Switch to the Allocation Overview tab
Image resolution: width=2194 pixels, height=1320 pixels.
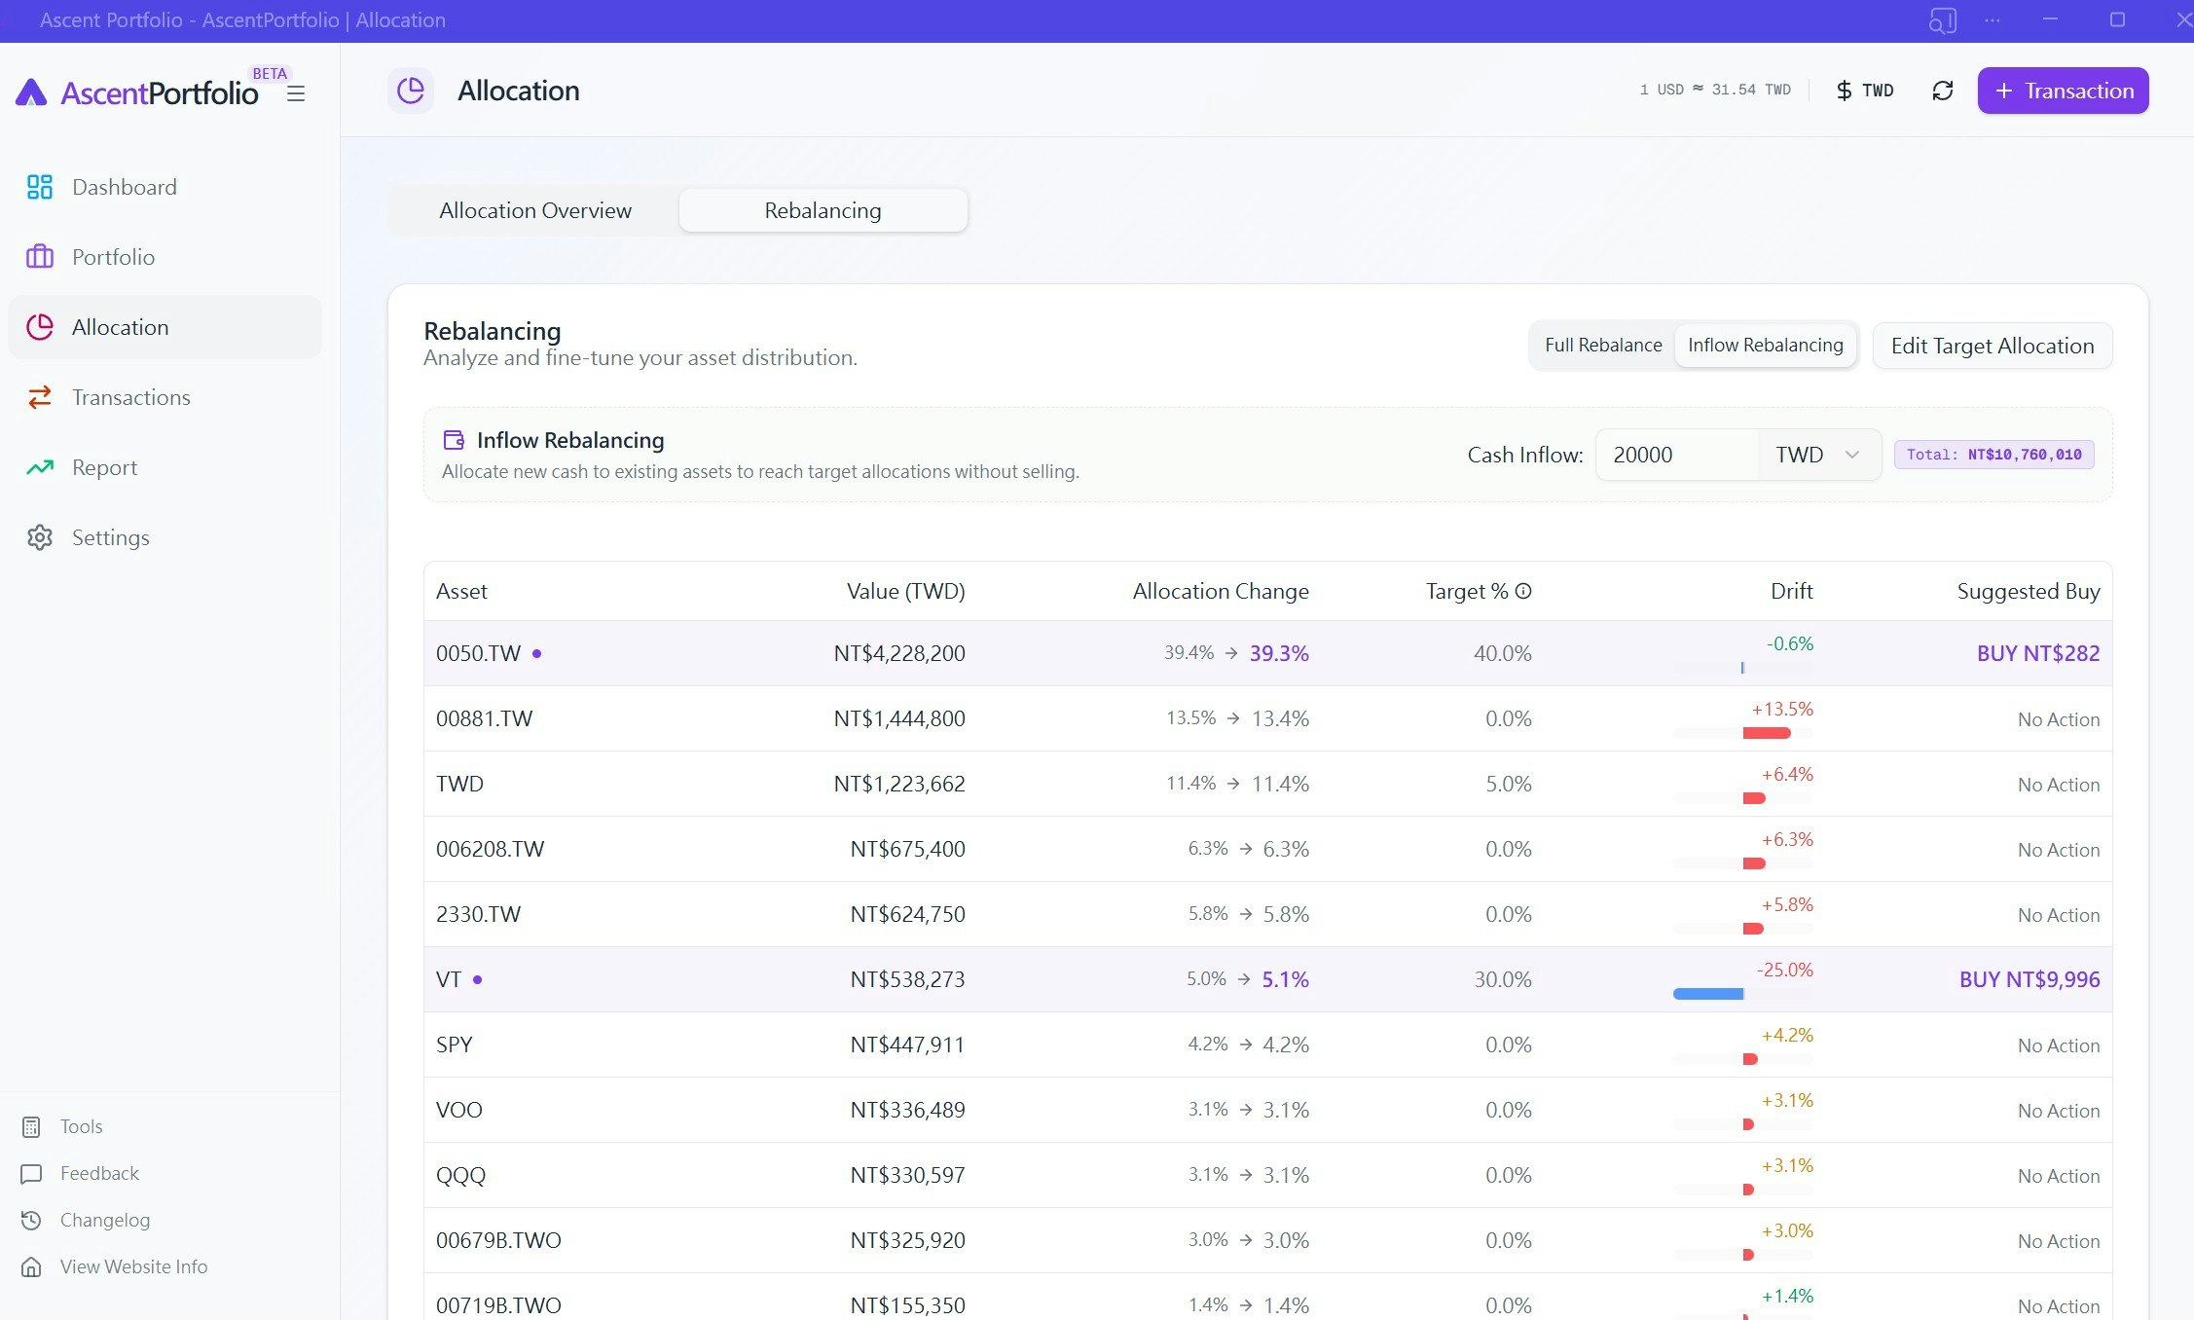(x=535, y=209)
